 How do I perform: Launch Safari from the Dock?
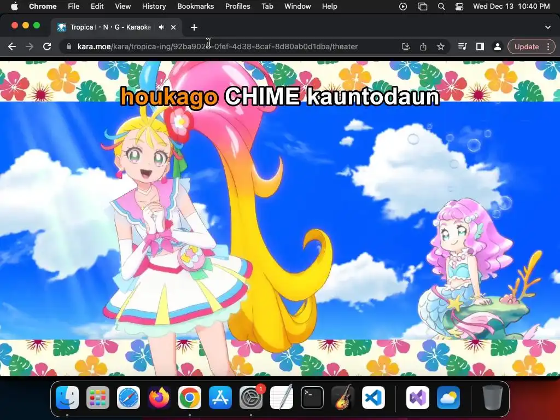pyautogui.click(x=129, y=397)
